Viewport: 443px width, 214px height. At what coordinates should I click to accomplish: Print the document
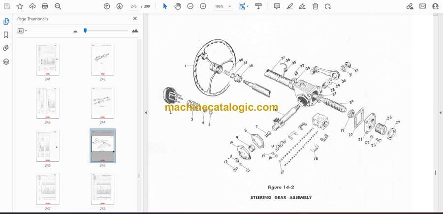(x=45, y=6)
